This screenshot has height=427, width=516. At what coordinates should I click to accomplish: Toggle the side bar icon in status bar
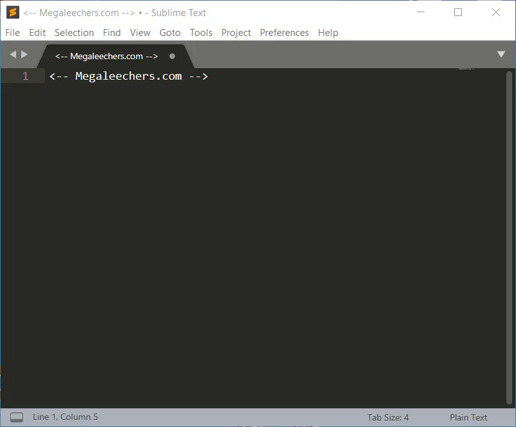(17, 417)
